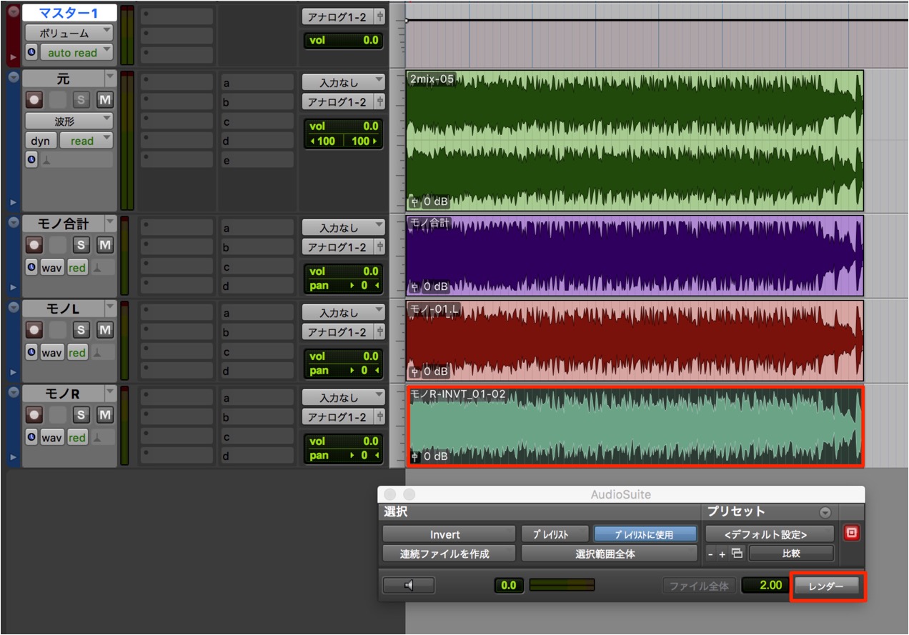Mute the モノL track
Screen dimensions: 909x635
(105, 330)
